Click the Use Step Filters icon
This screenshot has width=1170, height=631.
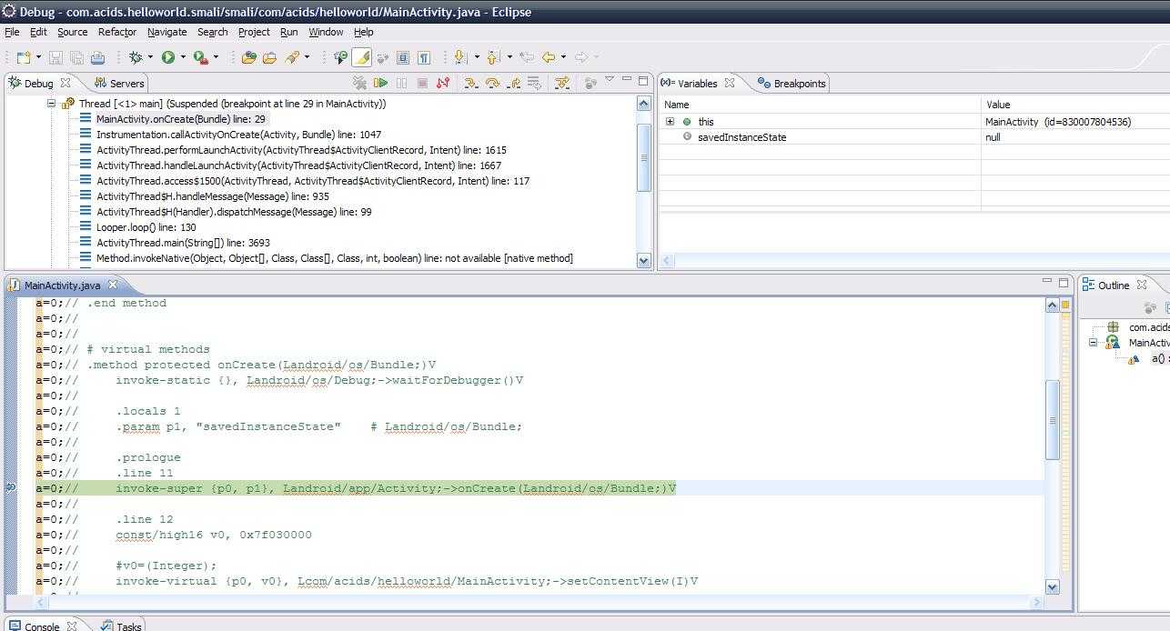coord(561,83)
